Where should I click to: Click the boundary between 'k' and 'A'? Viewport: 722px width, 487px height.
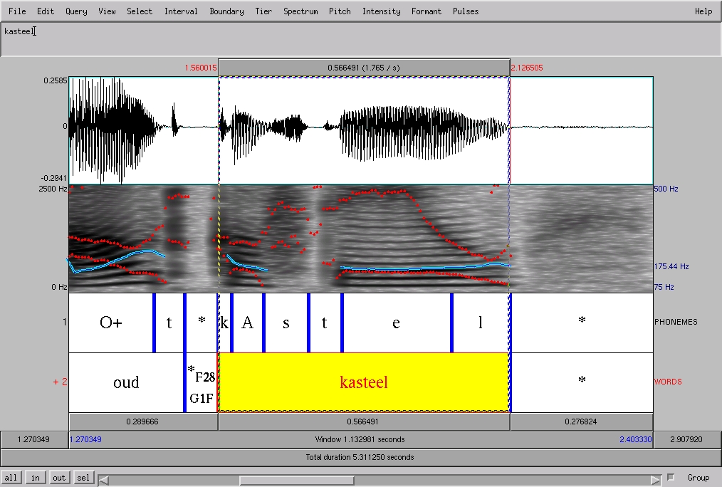(231, 323)
